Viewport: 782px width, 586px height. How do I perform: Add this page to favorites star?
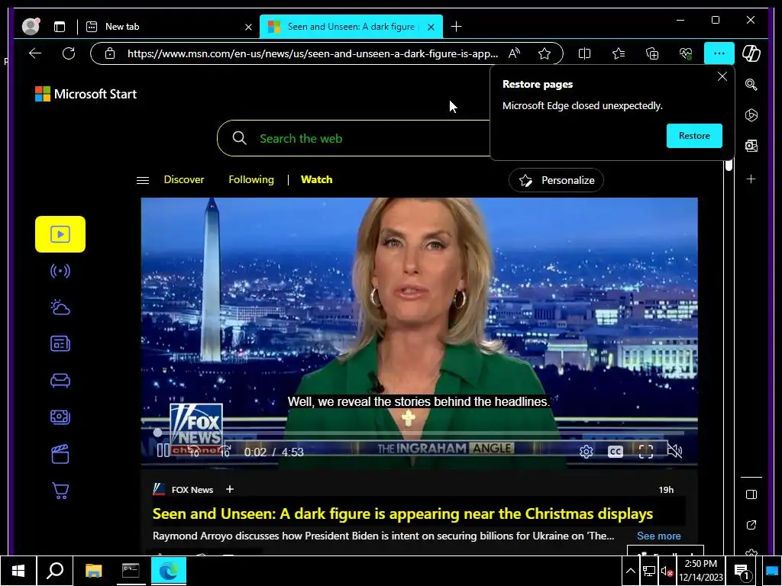click(544, 53)
